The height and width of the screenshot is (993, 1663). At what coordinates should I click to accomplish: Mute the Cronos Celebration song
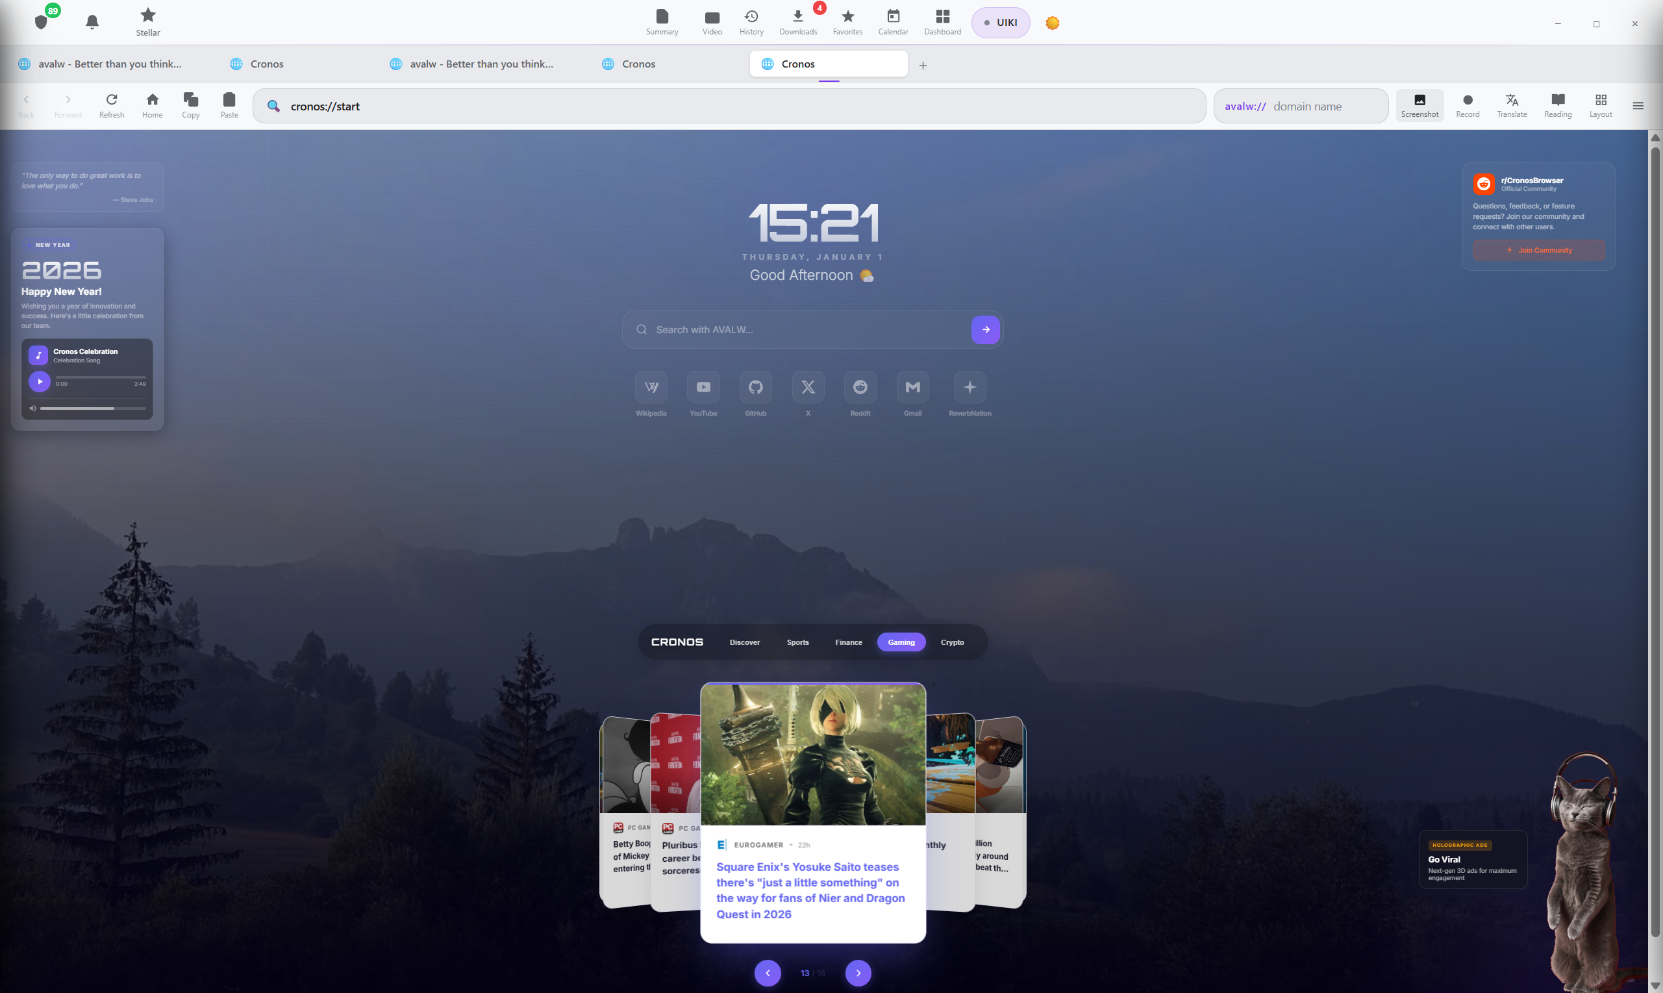point(32,407)
